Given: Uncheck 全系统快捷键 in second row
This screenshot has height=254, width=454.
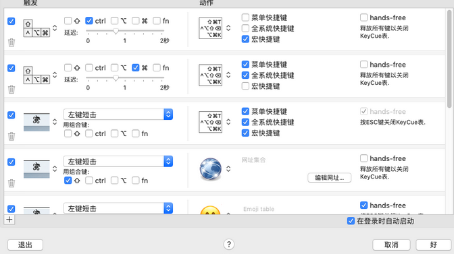Looking at the screenshot, I should coord(245,75).
